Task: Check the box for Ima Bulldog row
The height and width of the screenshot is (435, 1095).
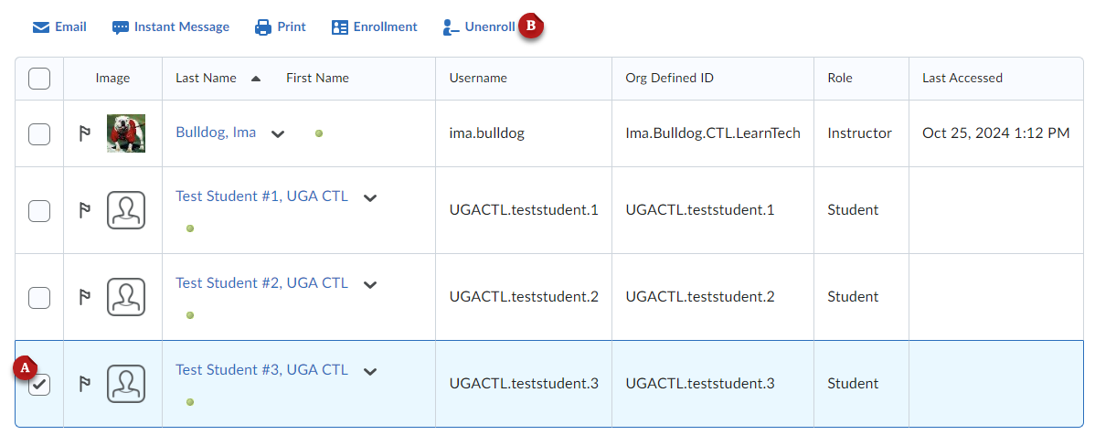Action: pos(39,133)
